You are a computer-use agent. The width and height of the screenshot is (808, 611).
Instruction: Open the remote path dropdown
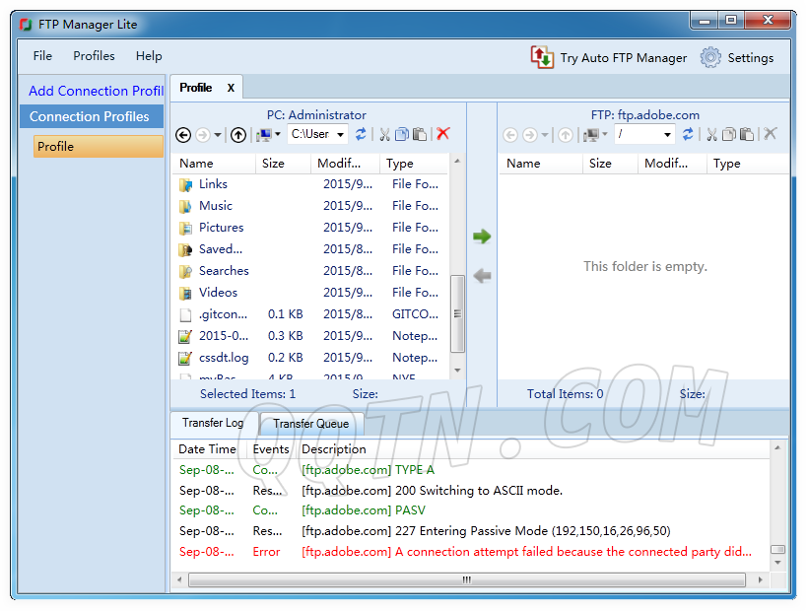click(667, 135)
